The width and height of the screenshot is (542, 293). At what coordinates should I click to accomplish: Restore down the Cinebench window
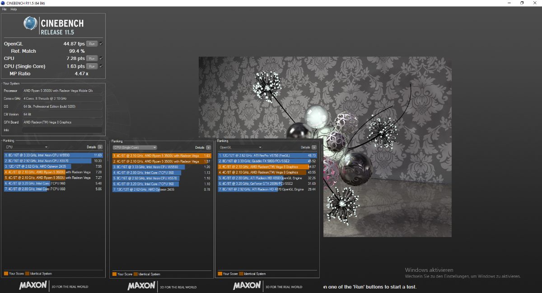[522, 3]
